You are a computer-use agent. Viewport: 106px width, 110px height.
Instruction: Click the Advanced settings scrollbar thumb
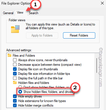(x=97, y=65)
